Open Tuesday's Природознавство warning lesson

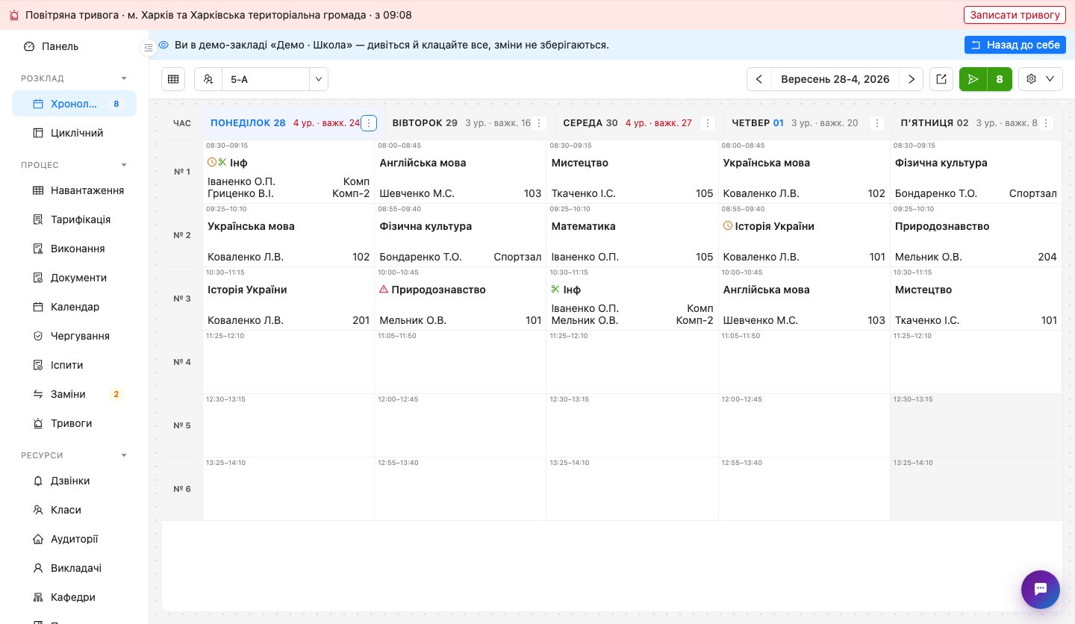[461, 299]
